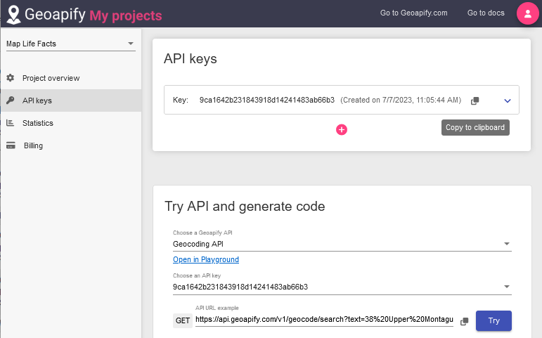This screenshot has width=542, height=338.
Task: Open the Map Life Facts project dropdown
Action: coord(71,44)
